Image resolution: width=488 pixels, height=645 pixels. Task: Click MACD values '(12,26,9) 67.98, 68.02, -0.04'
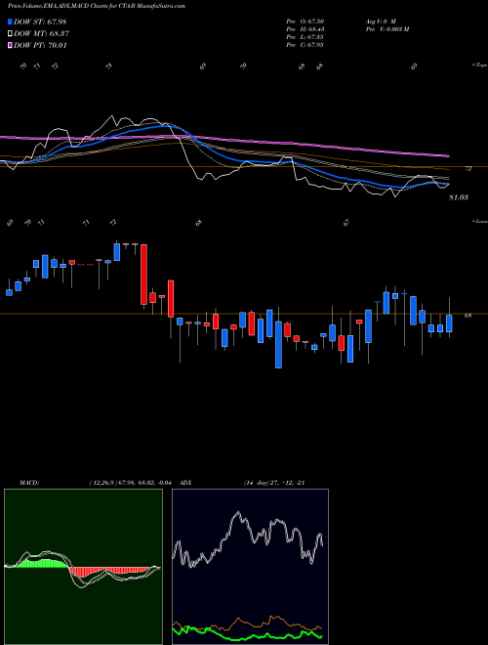[x=129, y=483]
